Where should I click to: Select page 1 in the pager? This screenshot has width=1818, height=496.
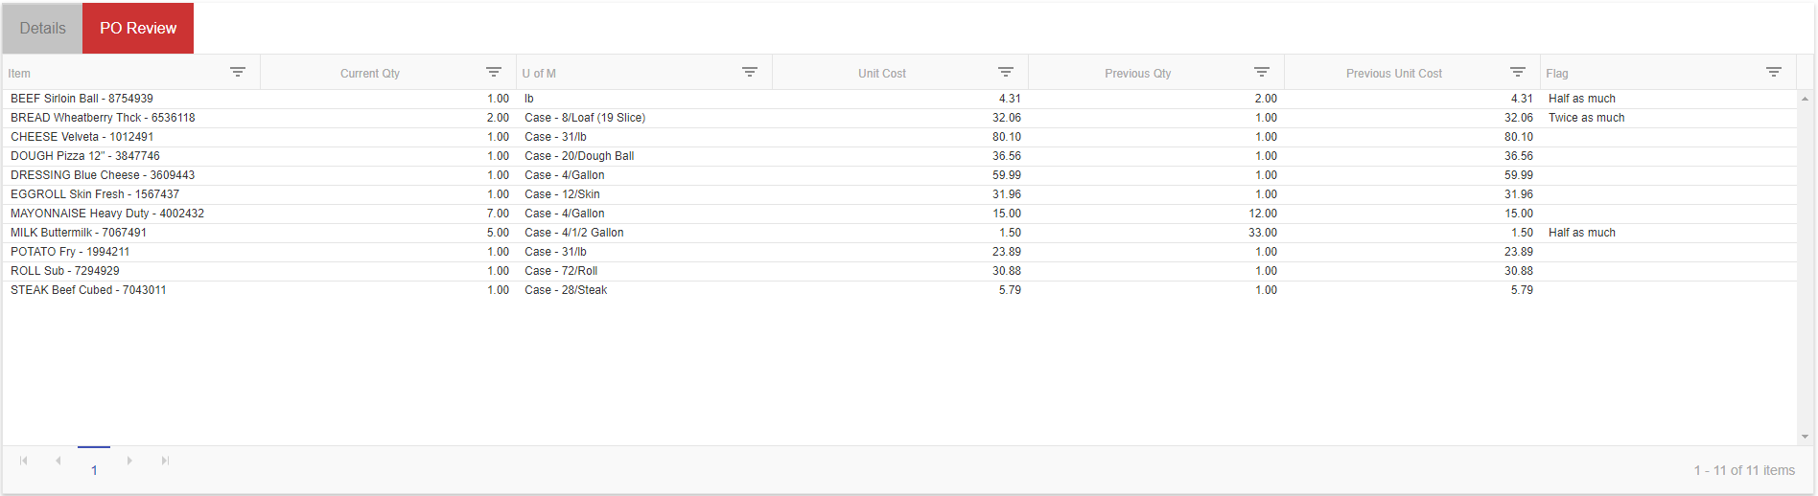pos(94,469)
